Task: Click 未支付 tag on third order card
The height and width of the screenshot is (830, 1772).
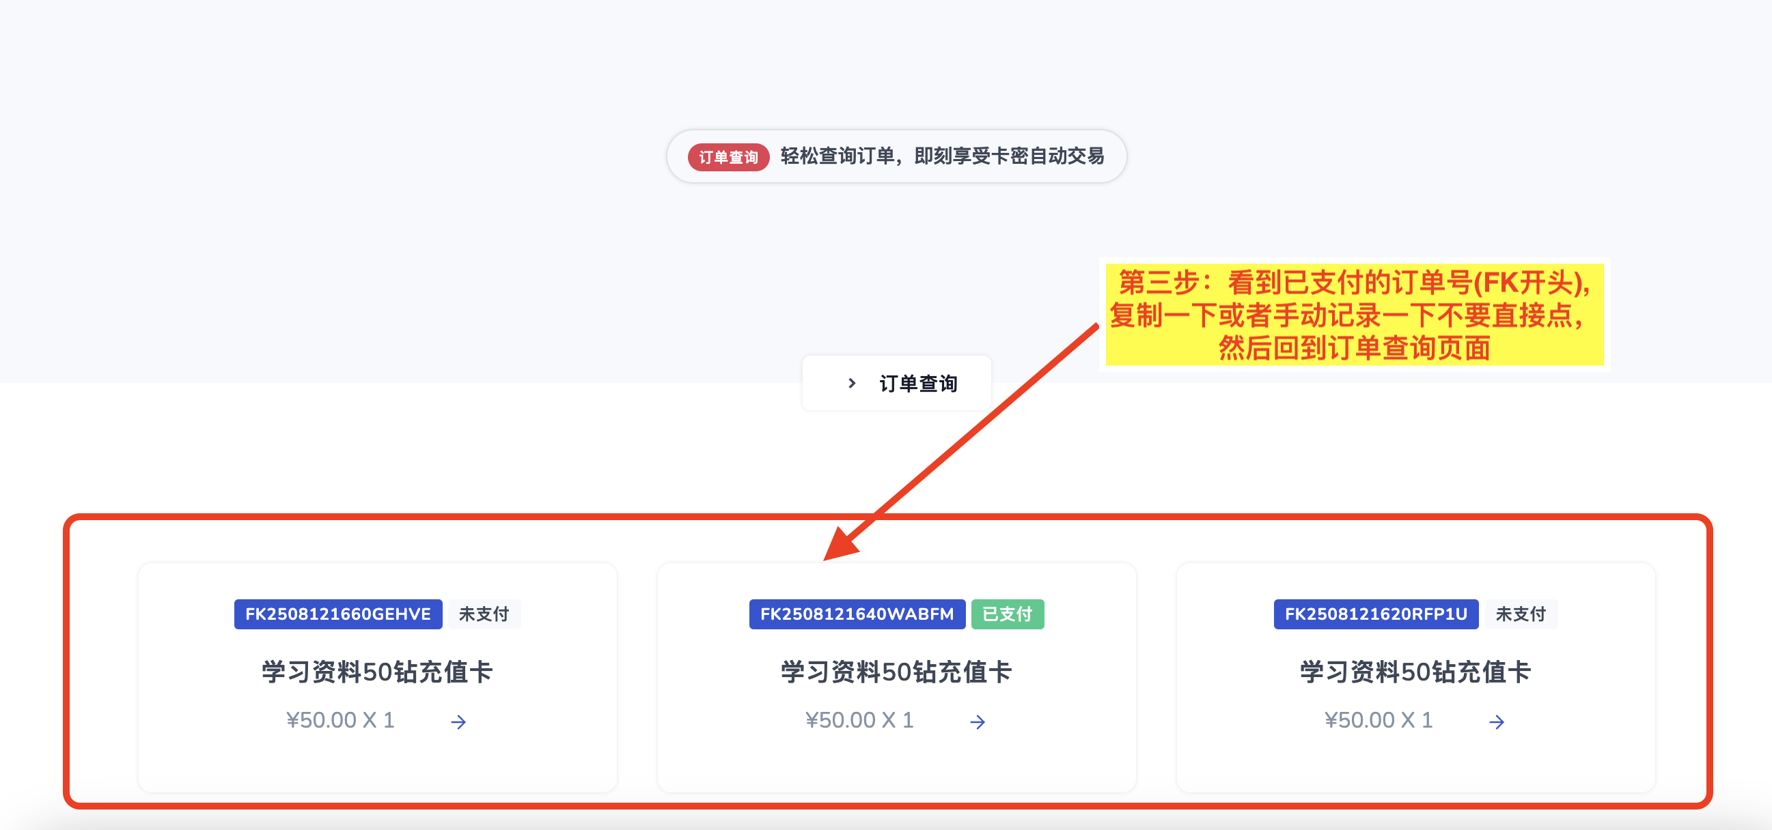Action: coord(1521,614)
